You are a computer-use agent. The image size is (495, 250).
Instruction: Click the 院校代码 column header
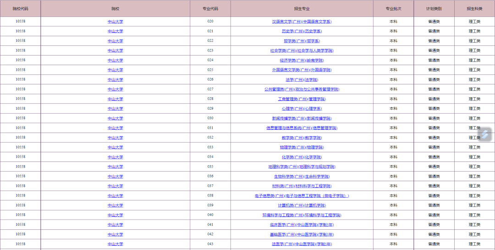click(20, 9)
